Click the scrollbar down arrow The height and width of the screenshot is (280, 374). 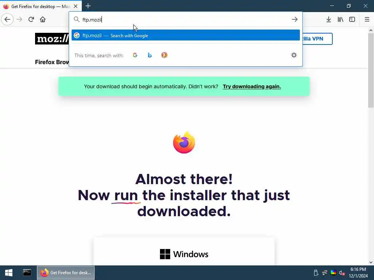371,262
